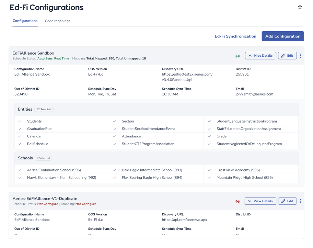
Task: Click the red Not Configure schedule status
Action: (48, 204)
